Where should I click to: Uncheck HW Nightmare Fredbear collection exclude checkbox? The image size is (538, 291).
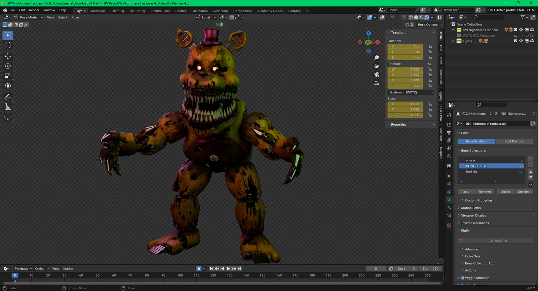(x=515, y=30)
